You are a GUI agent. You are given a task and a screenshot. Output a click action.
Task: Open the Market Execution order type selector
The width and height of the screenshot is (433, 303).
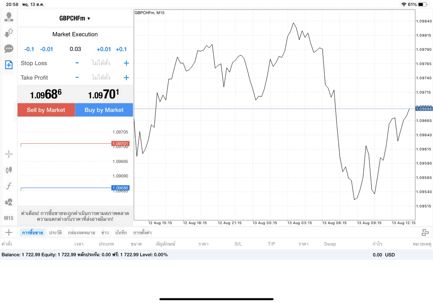pos(75,34)
